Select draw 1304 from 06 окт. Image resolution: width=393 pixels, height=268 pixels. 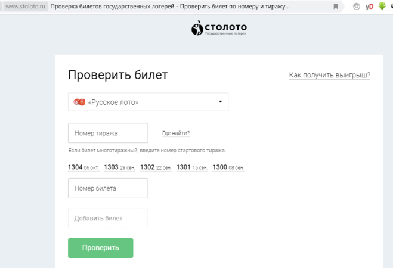point(83,167)
